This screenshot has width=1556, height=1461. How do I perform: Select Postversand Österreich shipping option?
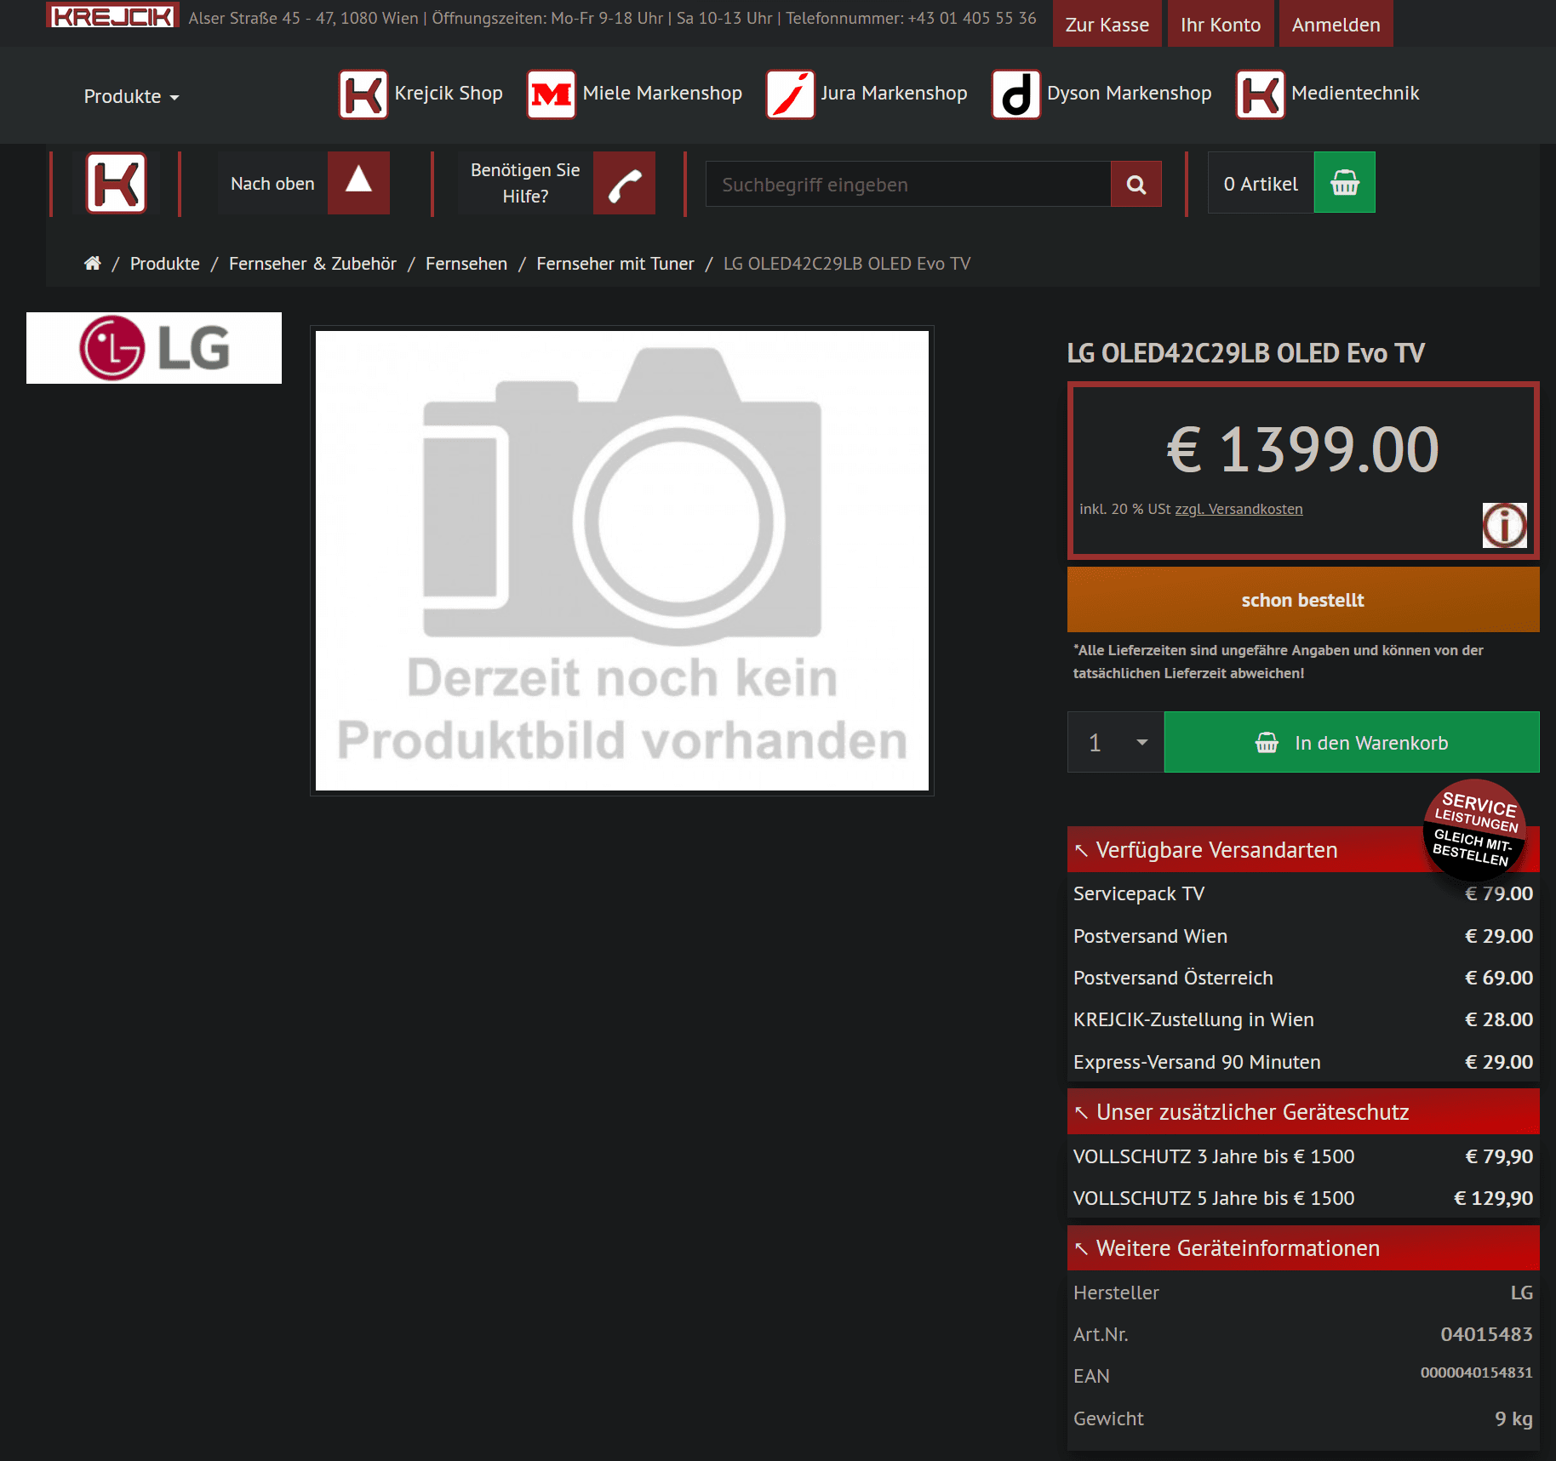[x=1303, y=978]
